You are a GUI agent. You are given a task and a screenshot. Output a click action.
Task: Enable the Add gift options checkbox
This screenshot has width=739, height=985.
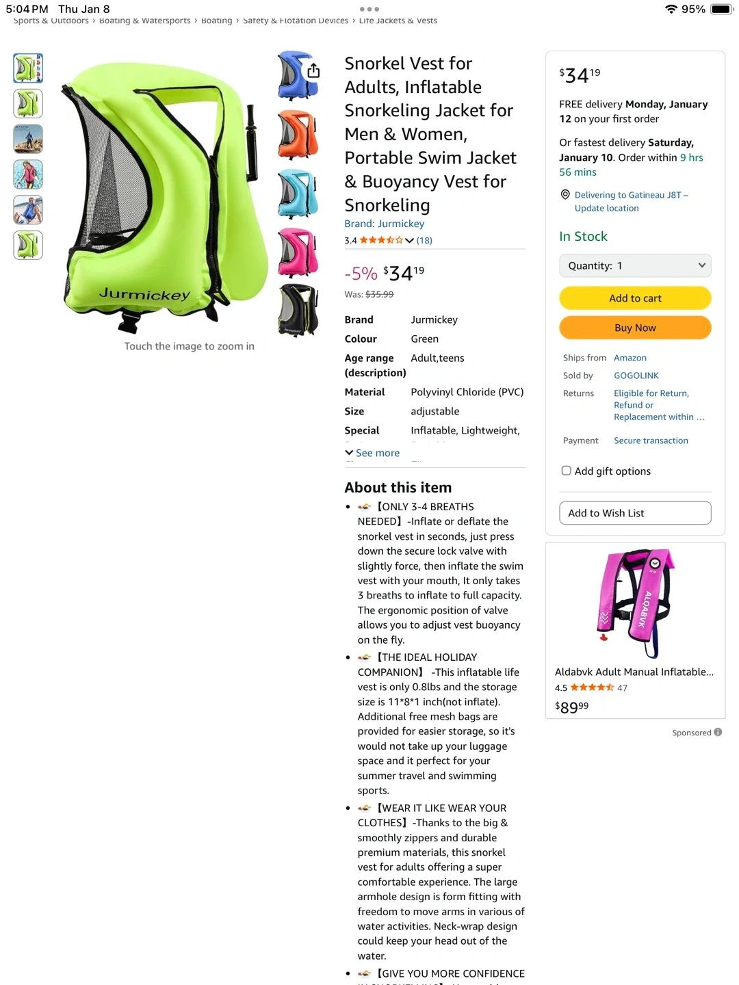(567, 471)
